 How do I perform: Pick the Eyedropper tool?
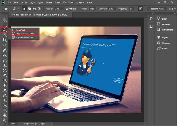pyautogui.click(x=4, y=50)
